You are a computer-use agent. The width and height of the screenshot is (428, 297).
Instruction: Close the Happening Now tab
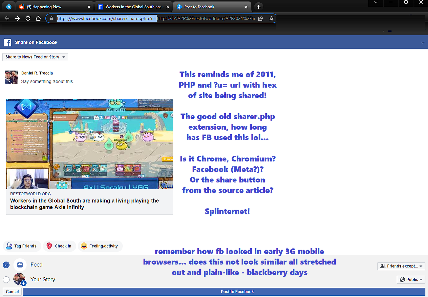[x=89, y=7]
